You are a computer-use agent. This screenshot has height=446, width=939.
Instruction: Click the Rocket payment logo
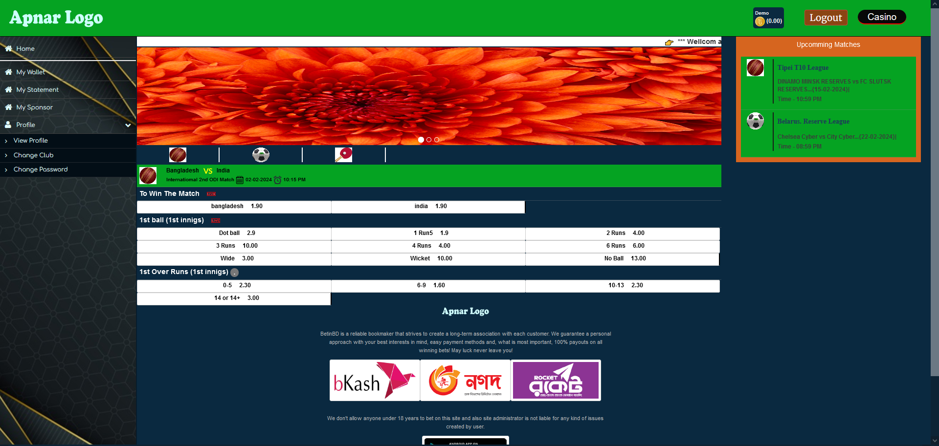click(556, 381)
